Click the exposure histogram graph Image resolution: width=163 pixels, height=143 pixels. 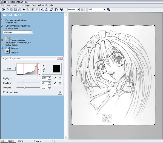(x=28, y=69)
